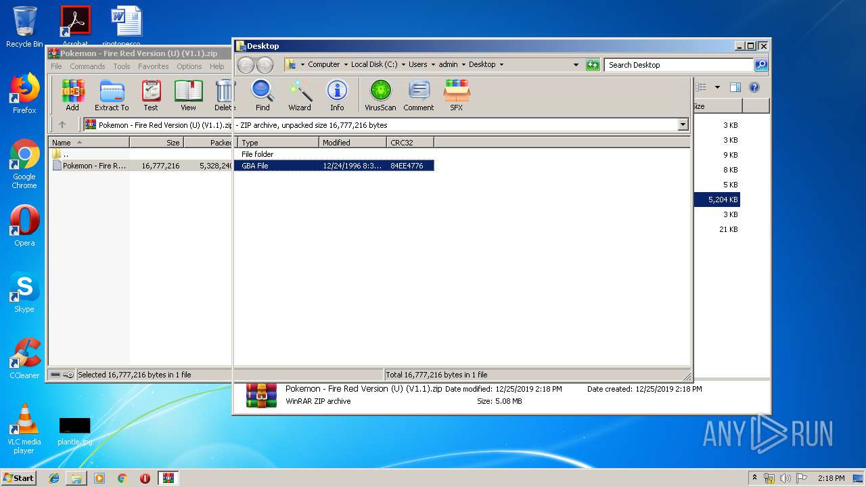Image resolution: width=866 pixels, height=487 pixels.
Task: Open WinRAR Favorites menu
Action: click(154, 66)
